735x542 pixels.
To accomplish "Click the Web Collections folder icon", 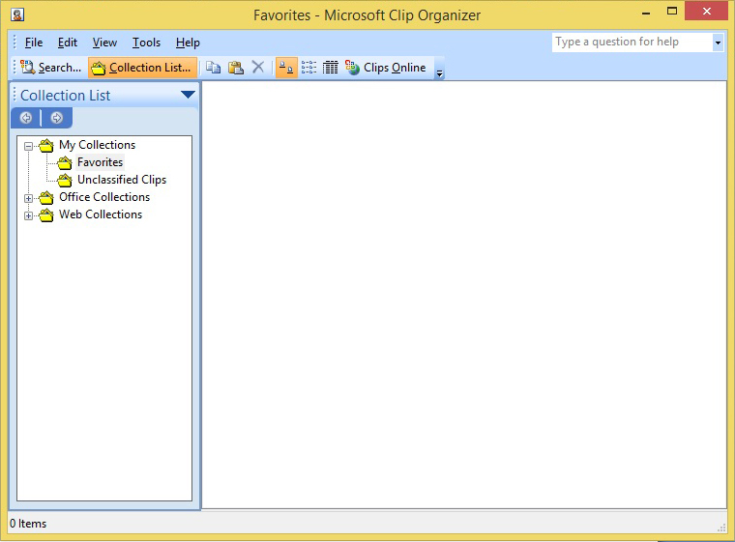I will coord(46,214).
